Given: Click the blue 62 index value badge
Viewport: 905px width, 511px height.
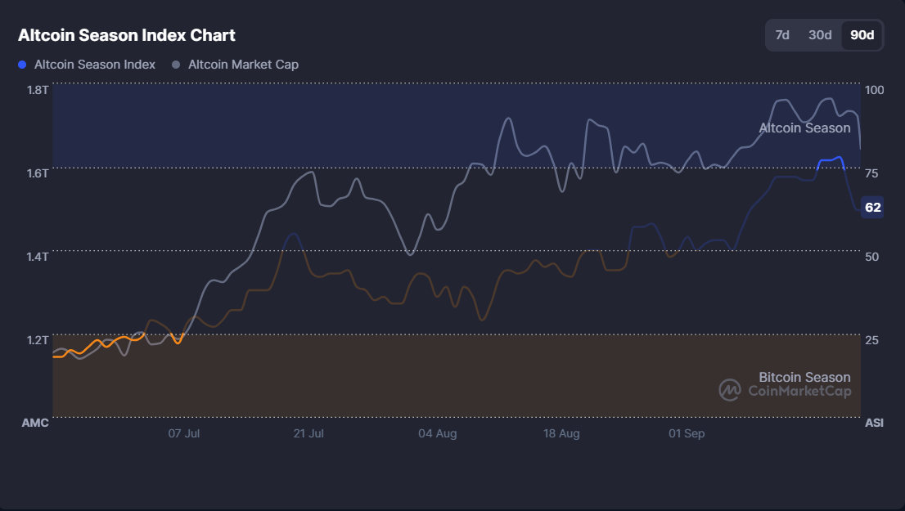Looking at the screenshot, I should click(871, 207).
